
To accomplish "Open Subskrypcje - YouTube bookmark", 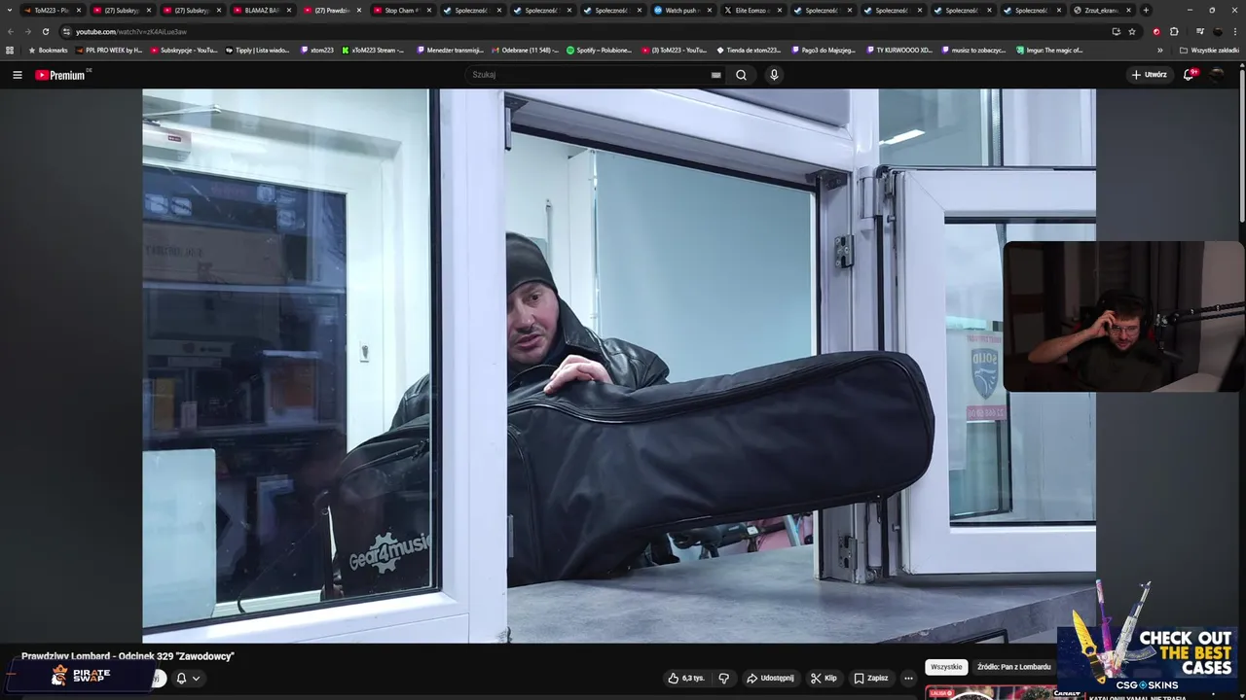I will pyautogui.click(x=184, y=50).
